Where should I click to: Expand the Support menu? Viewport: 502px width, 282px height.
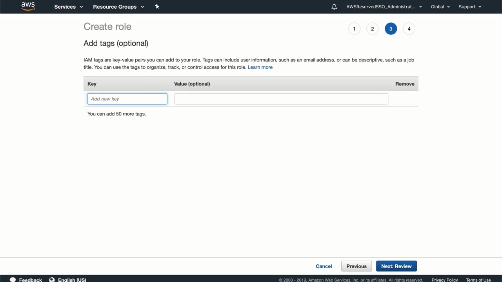(x=470, y=7)
